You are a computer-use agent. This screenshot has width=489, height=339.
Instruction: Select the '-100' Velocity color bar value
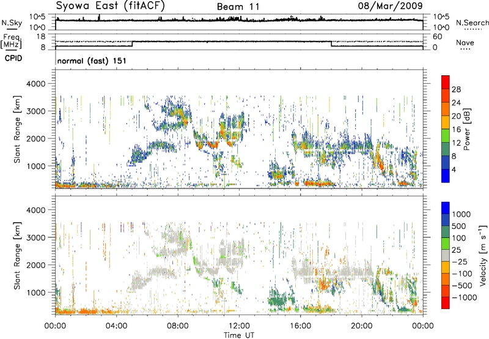462,274
